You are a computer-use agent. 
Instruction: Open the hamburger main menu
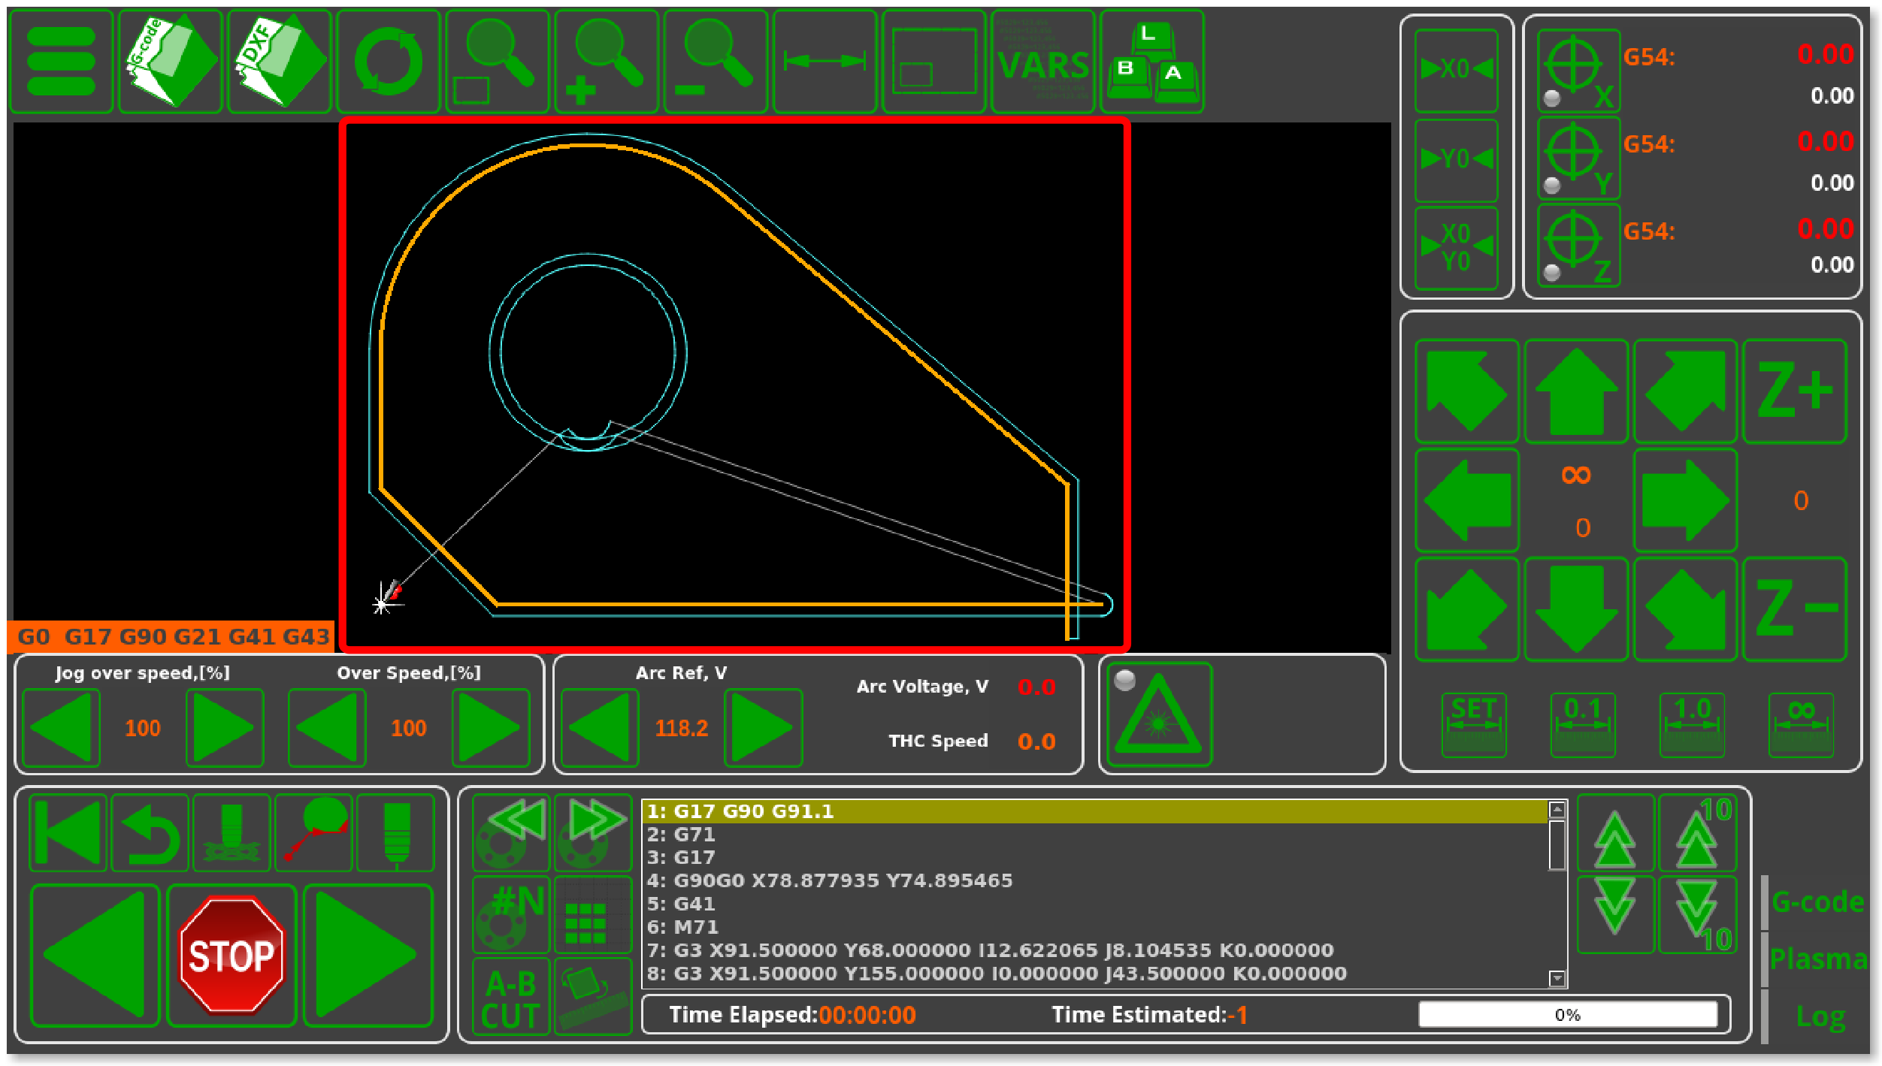(x=61, y=62)
